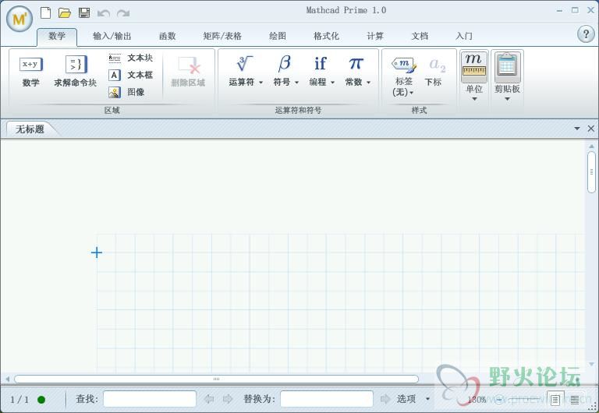The image size is (599, 413).
Task: Save worksheet with the floppy disk icon
Action: pyautogui.click(x=84, y=13)
